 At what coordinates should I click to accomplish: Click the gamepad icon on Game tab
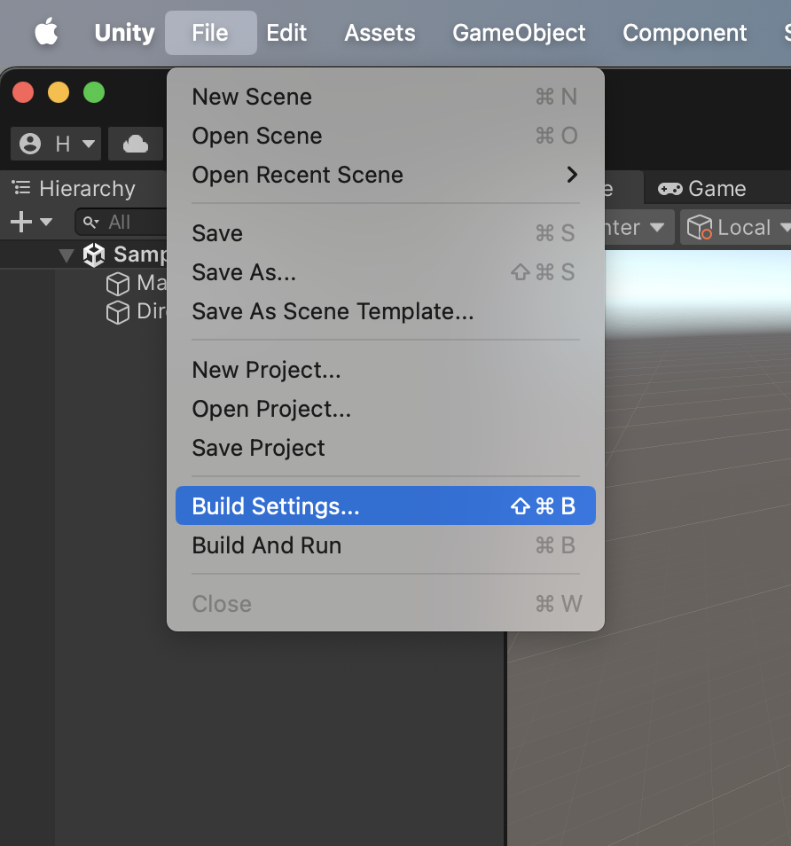tap(670, 189)
